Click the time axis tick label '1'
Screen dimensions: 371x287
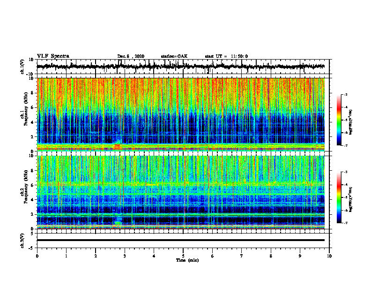coord(66,256)
